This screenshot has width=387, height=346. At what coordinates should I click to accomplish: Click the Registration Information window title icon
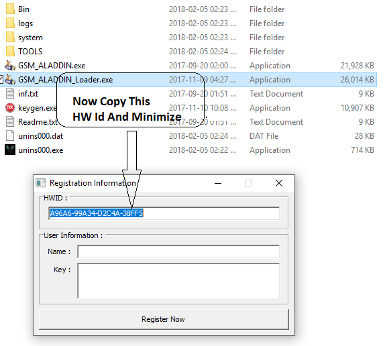tap(41, 183)
